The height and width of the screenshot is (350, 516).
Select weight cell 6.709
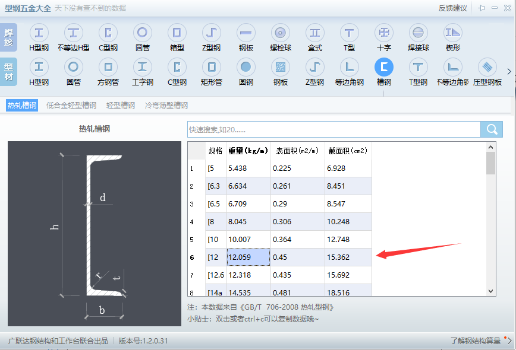pyautogui.click(x=248, y=204)
